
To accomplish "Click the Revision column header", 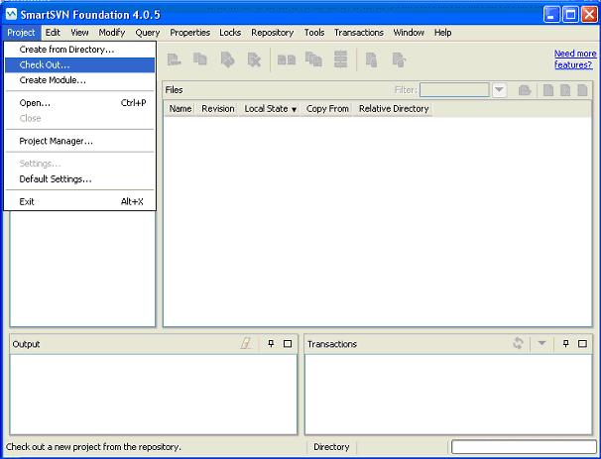I will (x=217, y=109).
